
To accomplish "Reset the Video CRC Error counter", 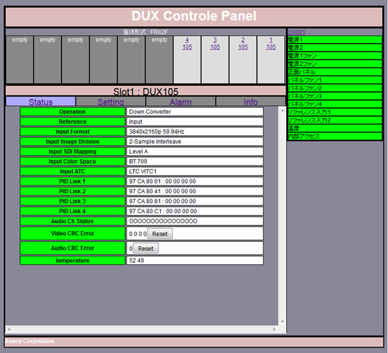I will pos(160,234).
